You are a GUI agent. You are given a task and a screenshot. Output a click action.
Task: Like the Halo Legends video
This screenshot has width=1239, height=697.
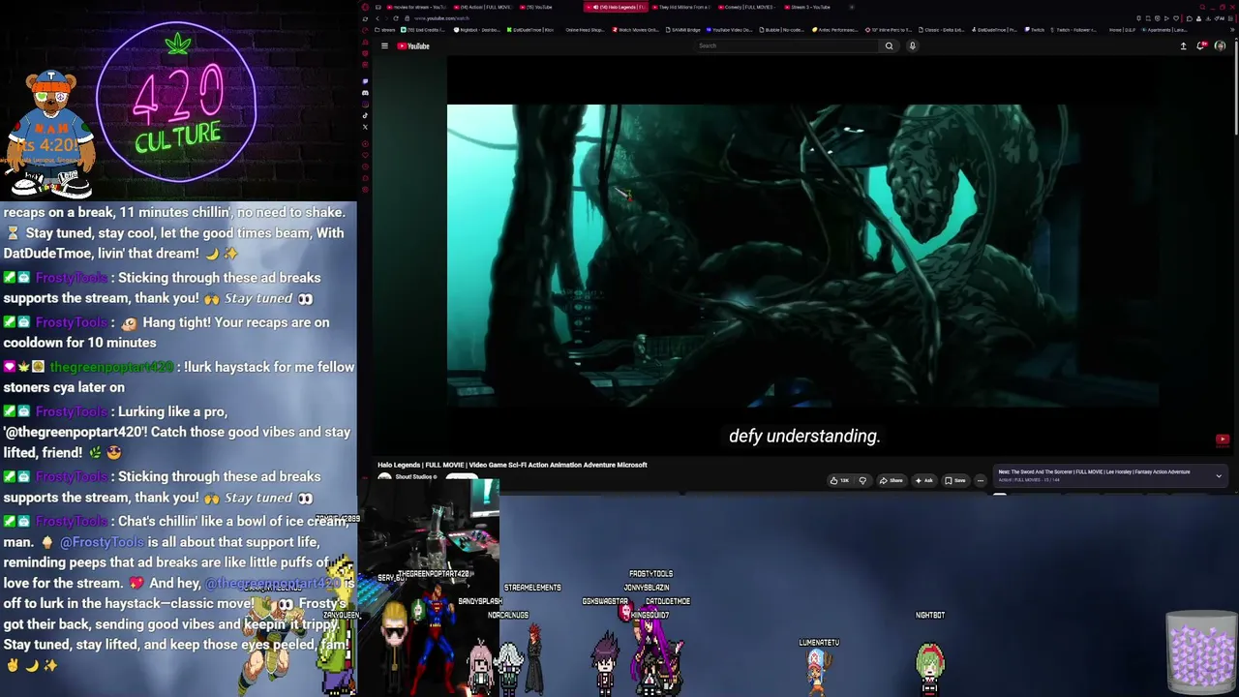tap(839, 480)
